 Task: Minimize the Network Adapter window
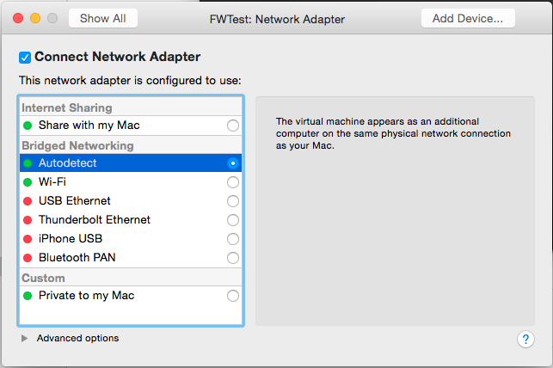pyautogui.click(x=35, y=18)
